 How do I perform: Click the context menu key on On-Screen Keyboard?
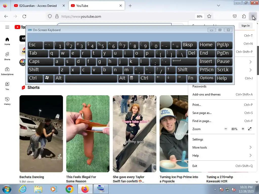[134, 78]
